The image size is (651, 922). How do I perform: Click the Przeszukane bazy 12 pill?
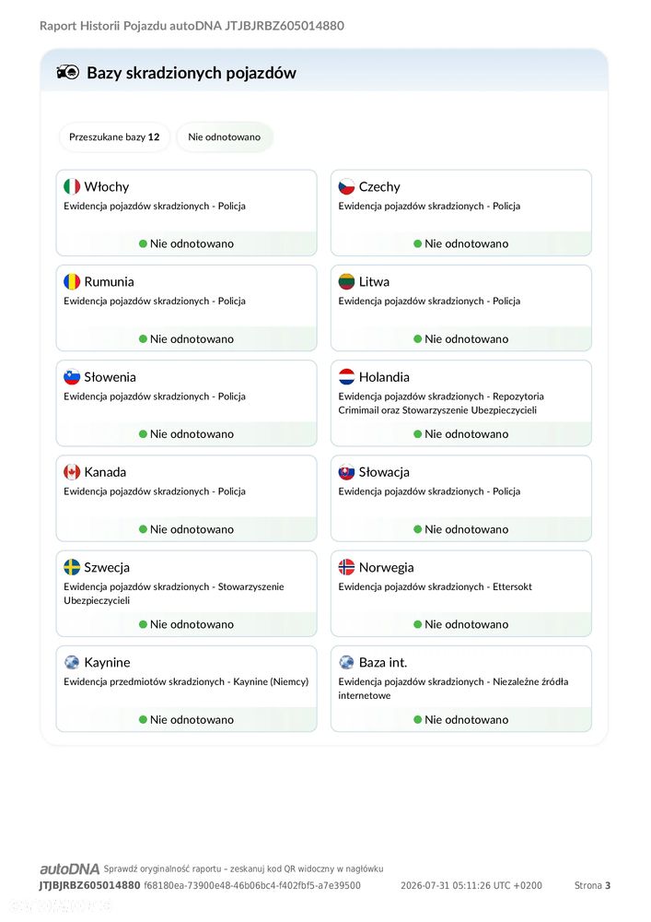(x=114, y=137)
